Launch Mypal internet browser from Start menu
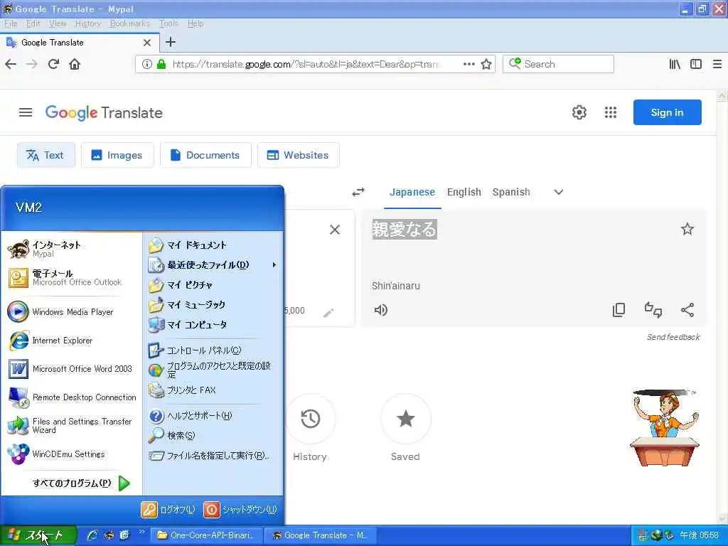Image resolution: width=728 pixels, height=546 pixels. [x=71, y=249]
